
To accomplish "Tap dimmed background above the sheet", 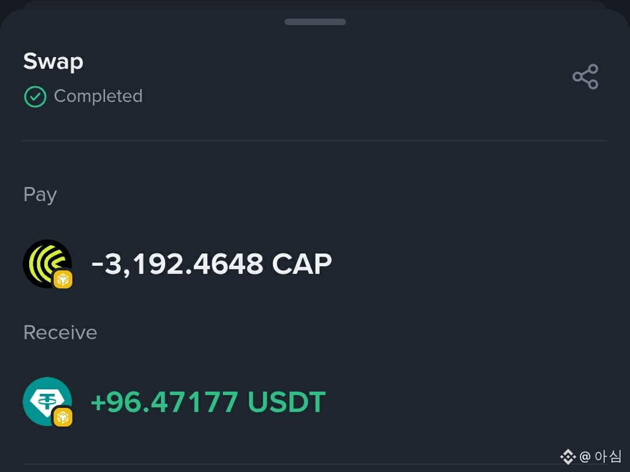I will [315, 3].
